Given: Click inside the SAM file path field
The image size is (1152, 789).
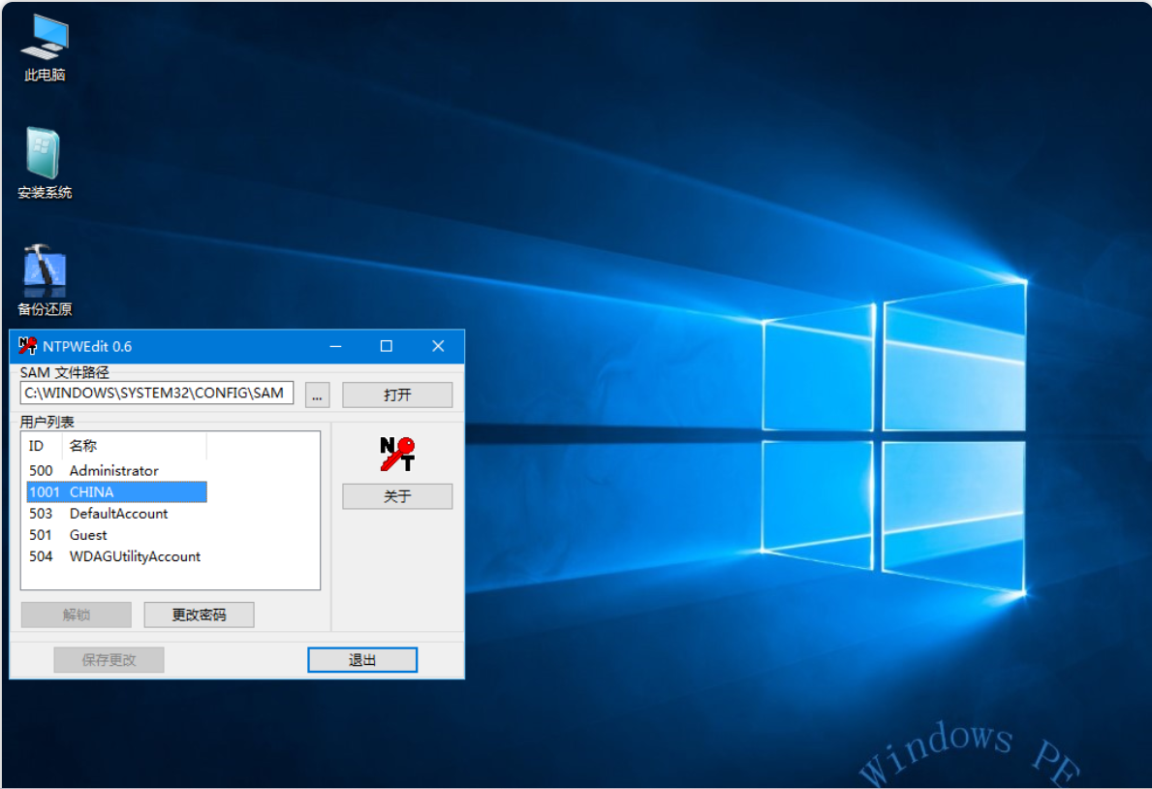Looking at the screenshot, I should [155, 394].
